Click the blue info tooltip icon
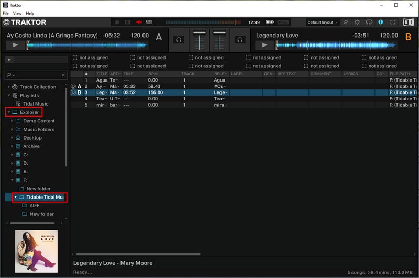Image resolution: width=419 pixels, height=278 pixels. [x=381, y=22]
